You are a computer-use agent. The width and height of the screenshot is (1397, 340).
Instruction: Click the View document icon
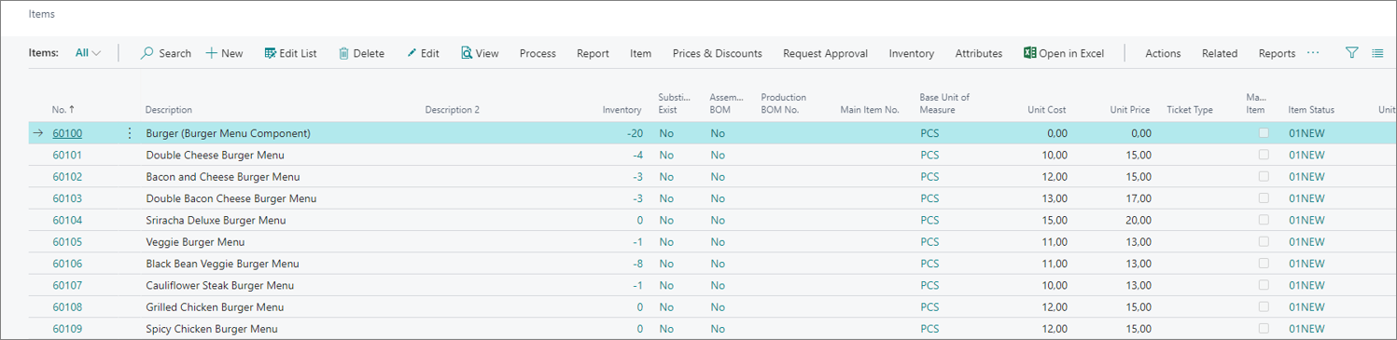[x=467, y=53]
